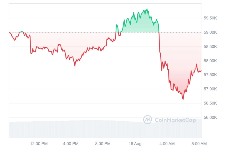226x150 pixels.
Task: Click the CoinMarketCap watermark text
Action: [x=175, y=120]
